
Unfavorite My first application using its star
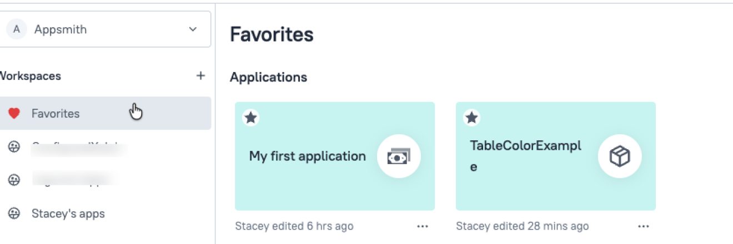pyautogui.click(x=251, y=118)
